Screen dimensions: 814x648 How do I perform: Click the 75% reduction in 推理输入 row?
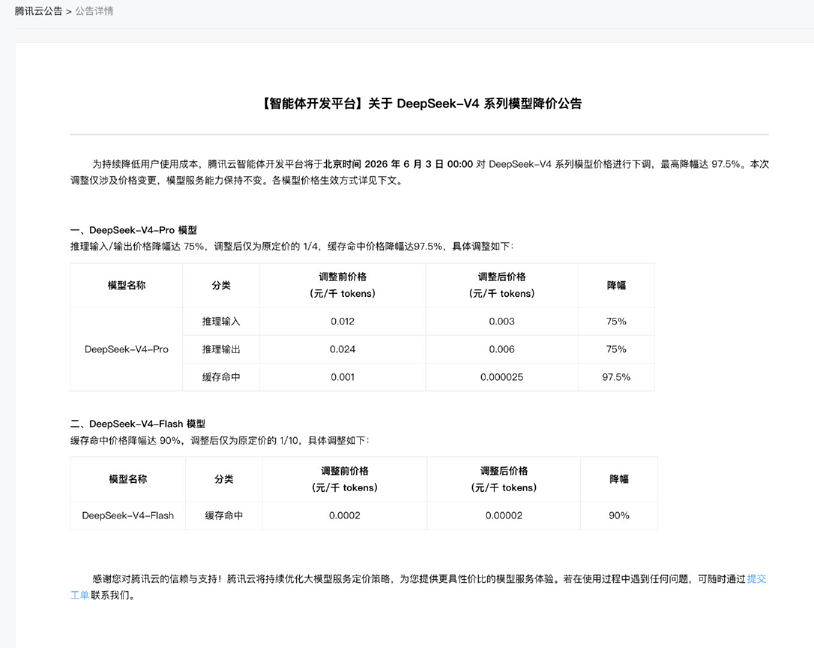coord(617,322)
